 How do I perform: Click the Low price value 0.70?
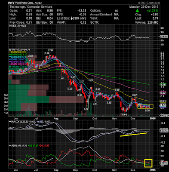click(30, 18)
